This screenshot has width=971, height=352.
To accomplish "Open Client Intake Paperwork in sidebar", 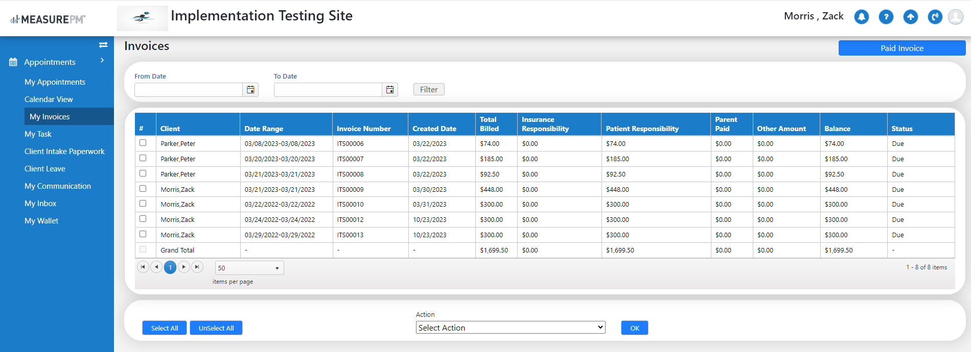I will 64,152.
